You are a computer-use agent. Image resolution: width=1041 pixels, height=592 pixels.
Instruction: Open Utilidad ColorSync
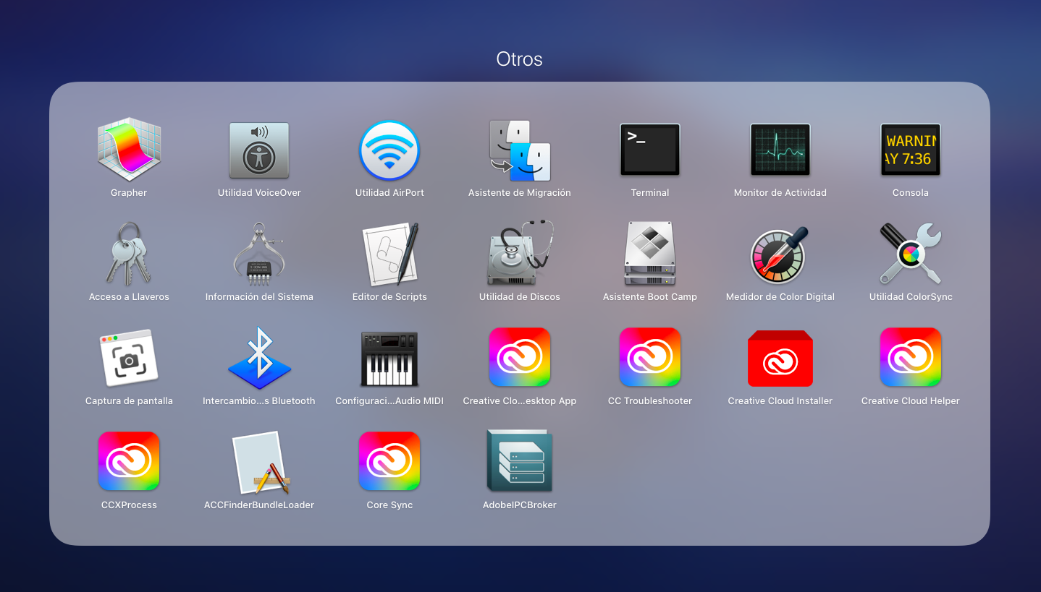tap(910, 254)
